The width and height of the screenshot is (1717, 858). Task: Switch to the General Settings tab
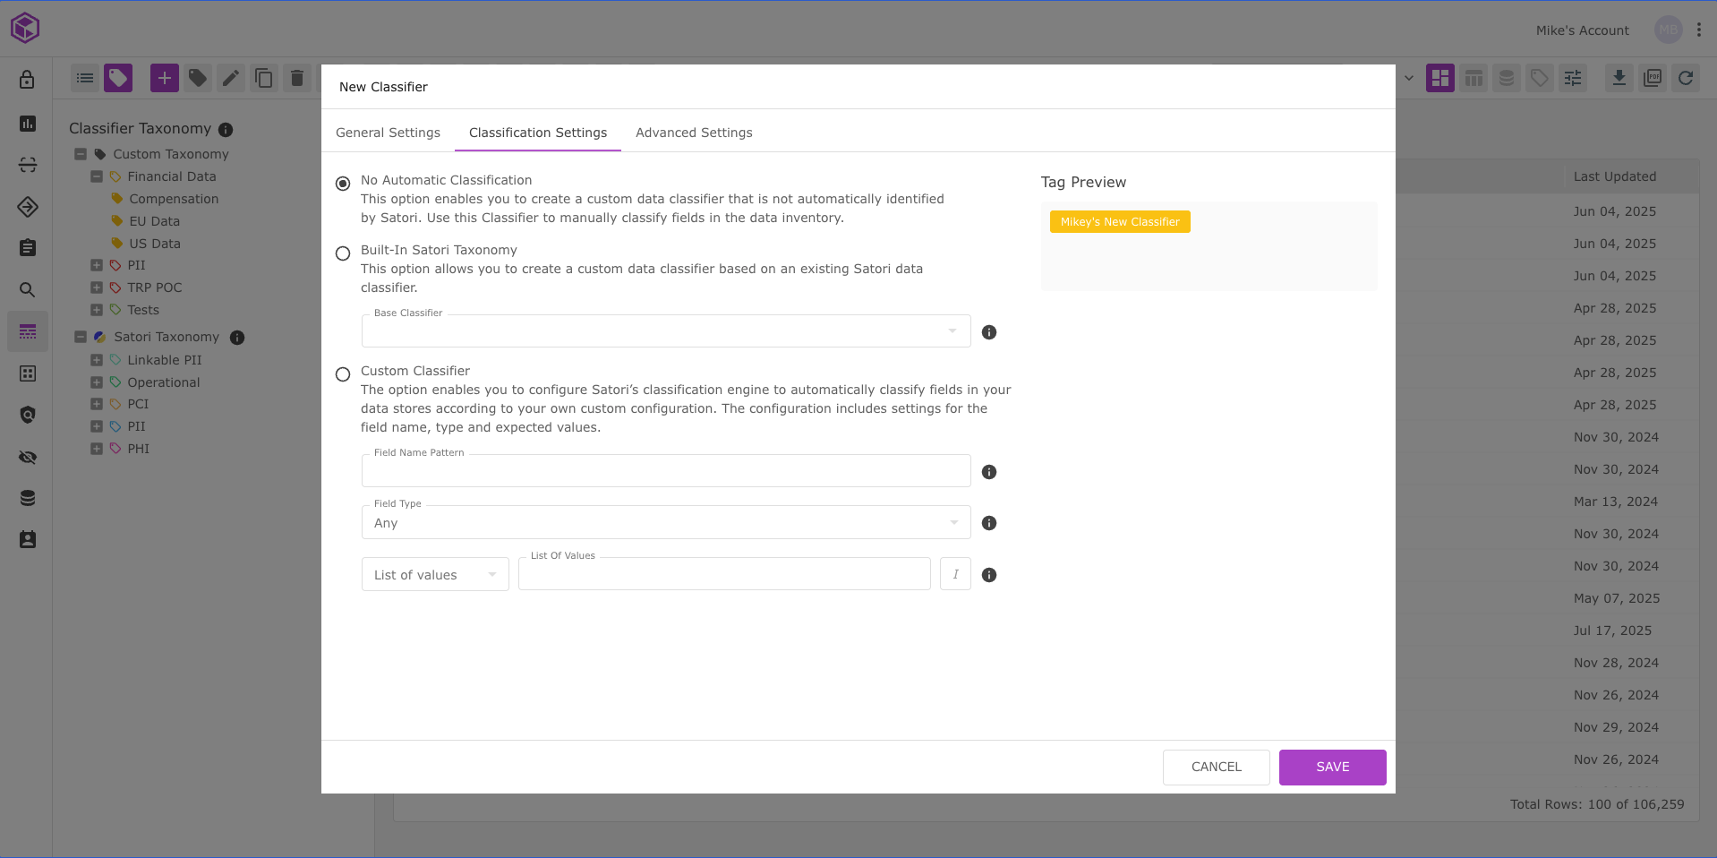coord(388,133)
